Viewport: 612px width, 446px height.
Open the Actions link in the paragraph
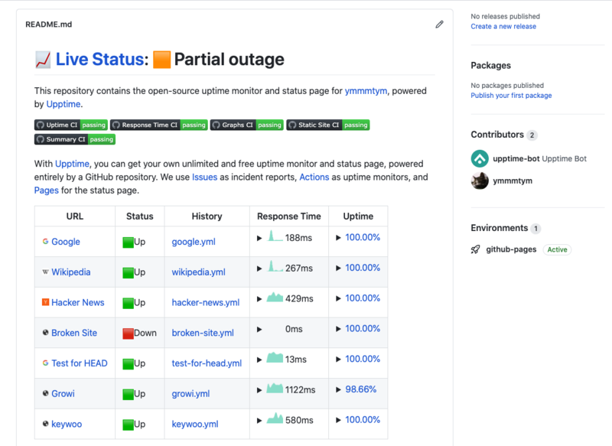point(314,177)
